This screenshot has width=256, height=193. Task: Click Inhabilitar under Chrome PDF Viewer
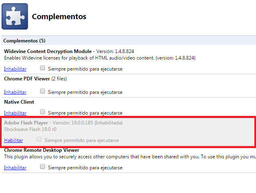click(x=15, y=92)
